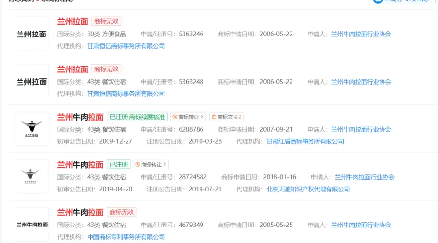Select registration number 5363248 text
Image resolution: width=438 pixels, height=243 pixels.
pos(191,82)
